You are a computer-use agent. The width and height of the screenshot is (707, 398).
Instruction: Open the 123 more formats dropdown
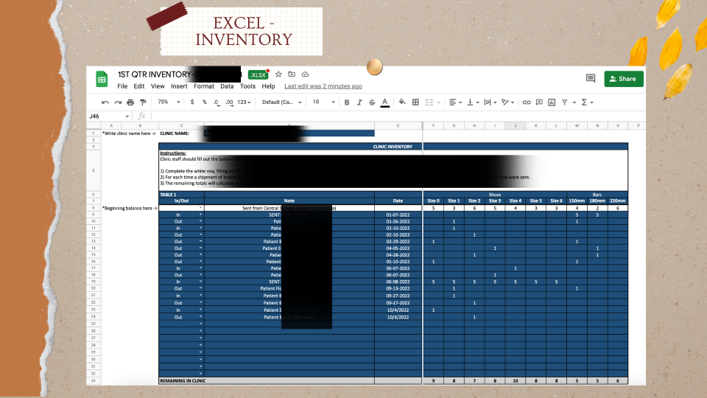tap(244, 102)
